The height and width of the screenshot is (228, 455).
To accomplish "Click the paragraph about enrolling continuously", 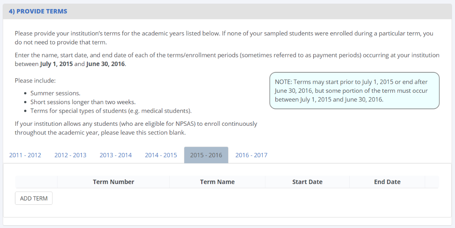I will tap(136, 128).
